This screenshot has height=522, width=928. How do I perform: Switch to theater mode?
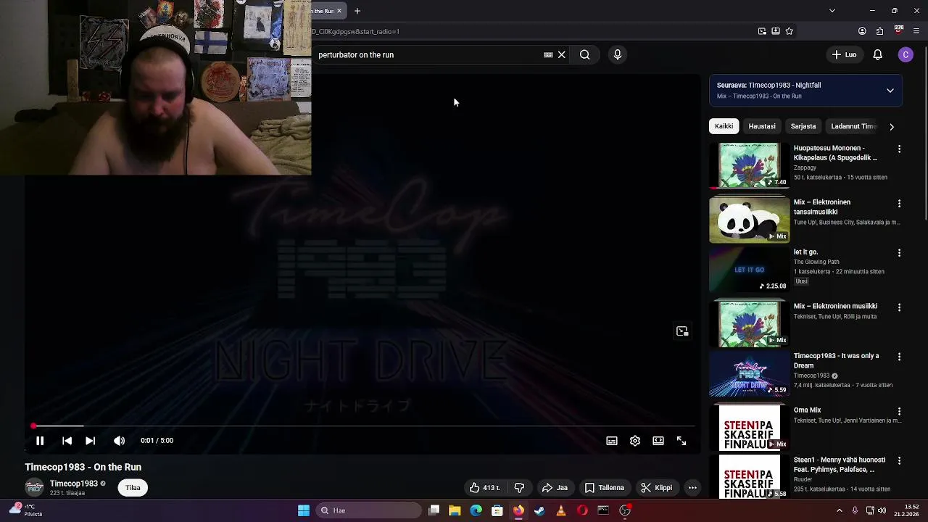click(658, 441)
